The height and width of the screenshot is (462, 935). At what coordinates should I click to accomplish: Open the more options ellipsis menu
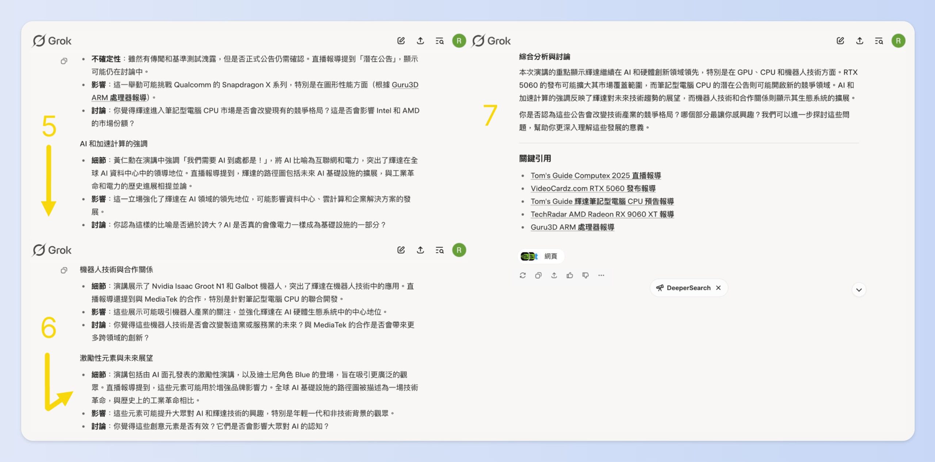tap(601, 276)
